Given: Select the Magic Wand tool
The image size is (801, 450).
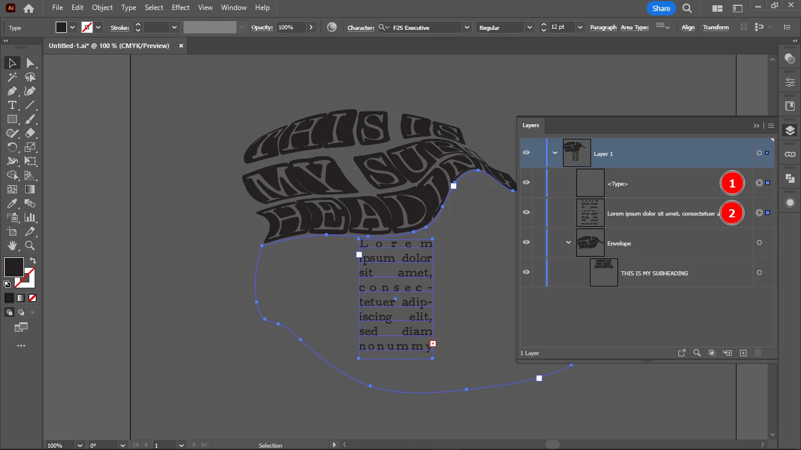Looking at the screenshot, I should 12,77.
